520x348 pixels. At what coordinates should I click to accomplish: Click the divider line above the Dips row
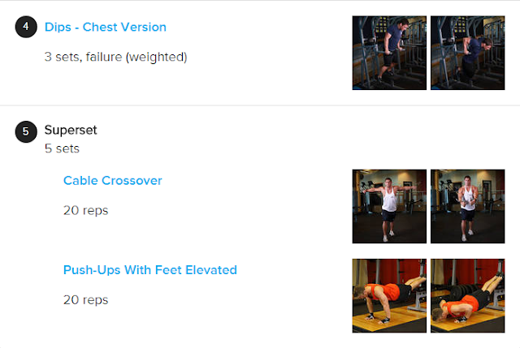(x=260, y=1)
